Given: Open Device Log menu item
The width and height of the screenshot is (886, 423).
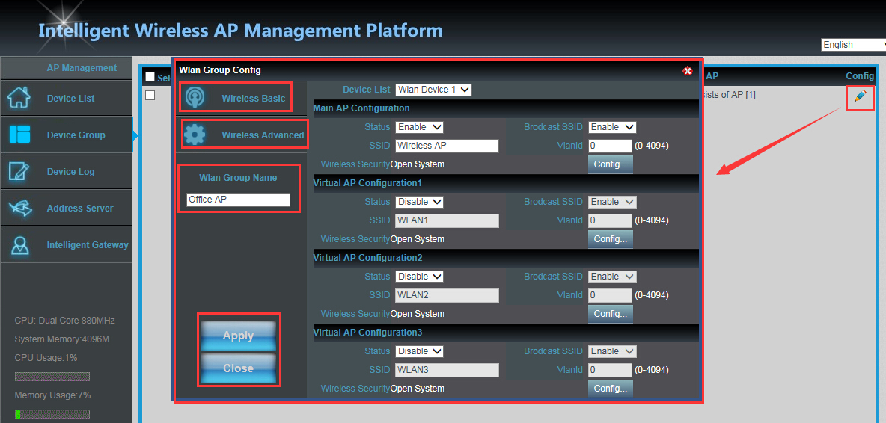Looking at the screenshot, I should 66,171.
